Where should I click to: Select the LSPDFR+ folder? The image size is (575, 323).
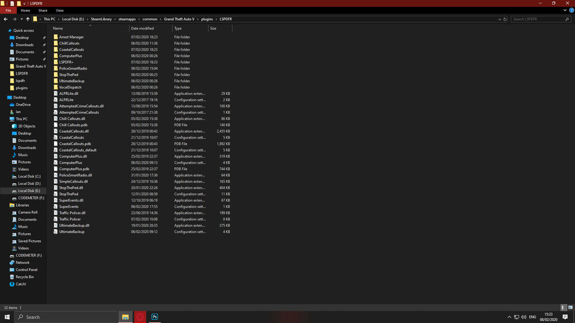pyautogui.click(x=66, y=62)
